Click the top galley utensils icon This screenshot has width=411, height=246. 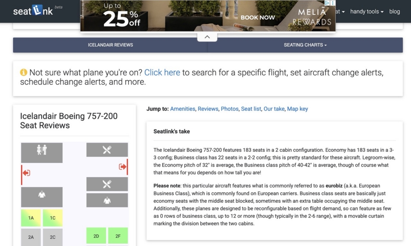tap(107, 150)
